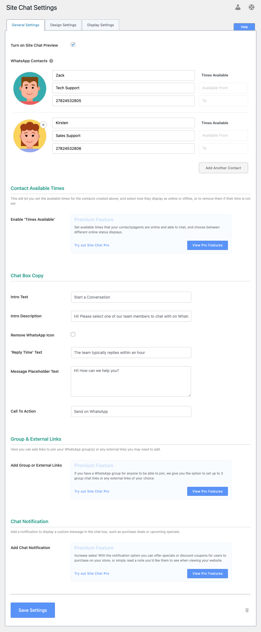This screenshot has width=261, height=632.
Task: Click the Group & External Links heading
Action: 36,439
